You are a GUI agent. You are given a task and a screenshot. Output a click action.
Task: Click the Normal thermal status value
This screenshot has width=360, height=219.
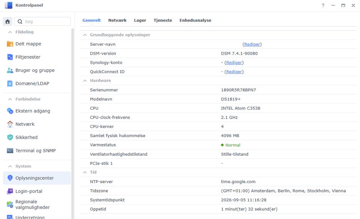[x=233, y=145]
